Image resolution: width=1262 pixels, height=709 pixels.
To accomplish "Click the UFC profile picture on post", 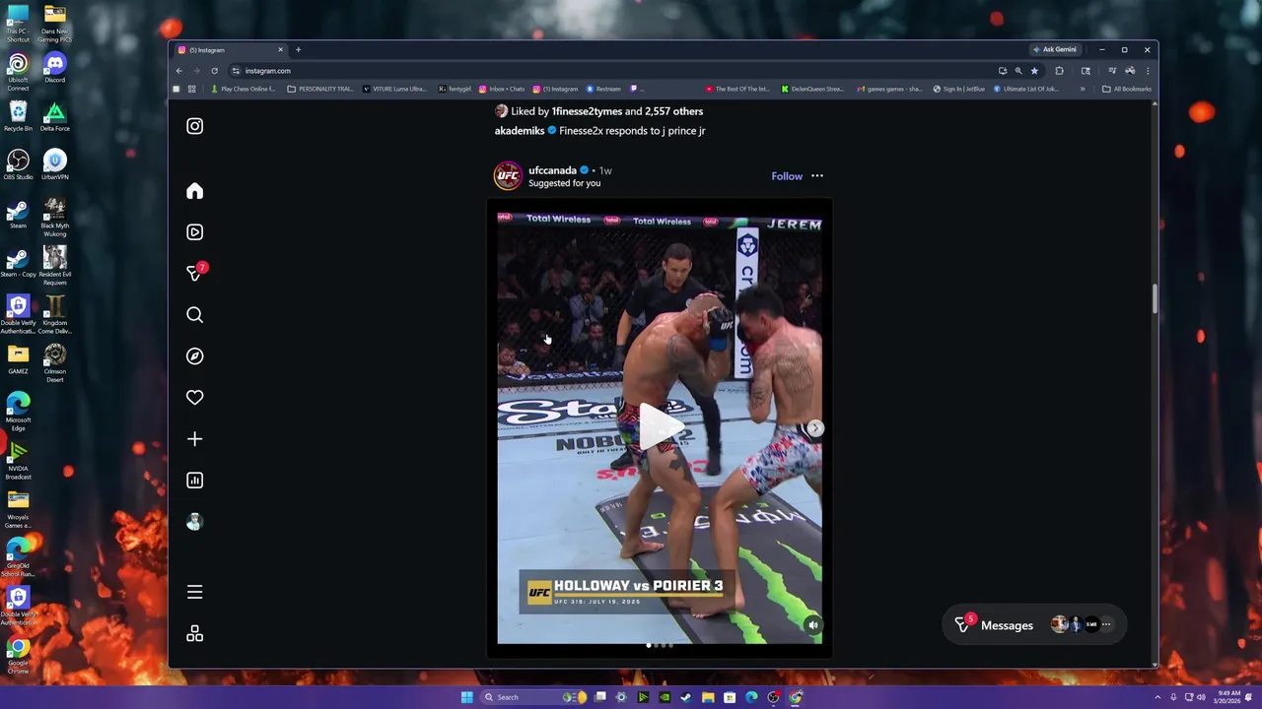I will click(x=508, y=176).
